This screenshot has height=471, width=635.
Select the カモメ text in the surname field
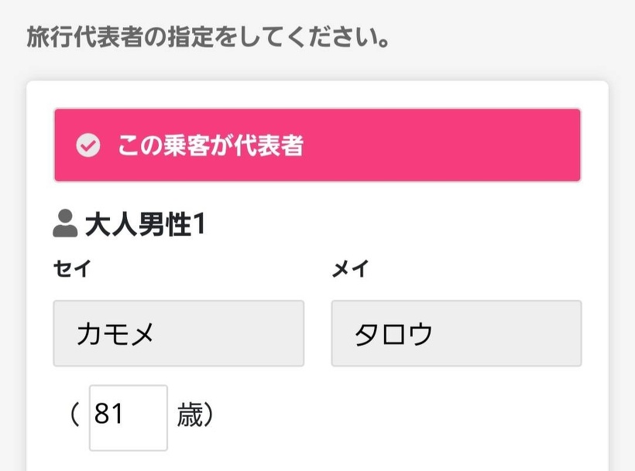[115, 334]
